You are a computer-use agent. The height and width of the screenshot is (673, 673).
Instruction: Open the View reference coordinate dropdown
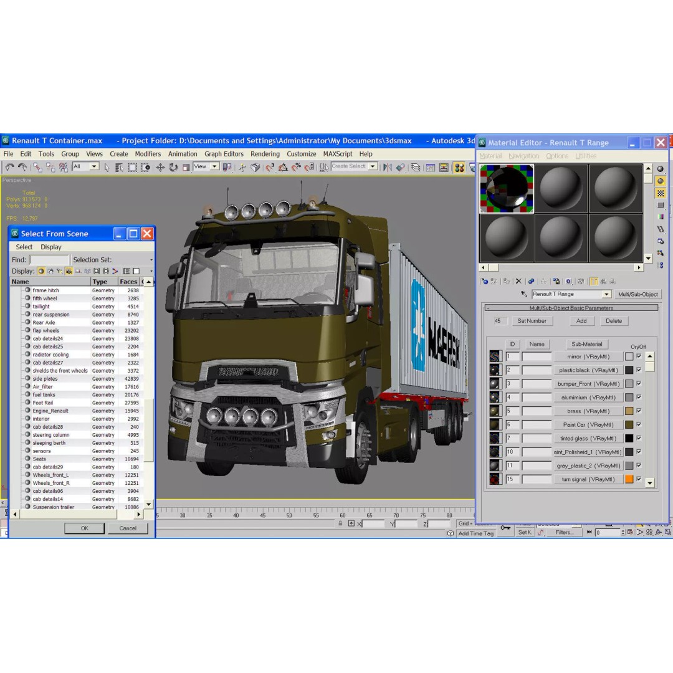pos(214,166)
